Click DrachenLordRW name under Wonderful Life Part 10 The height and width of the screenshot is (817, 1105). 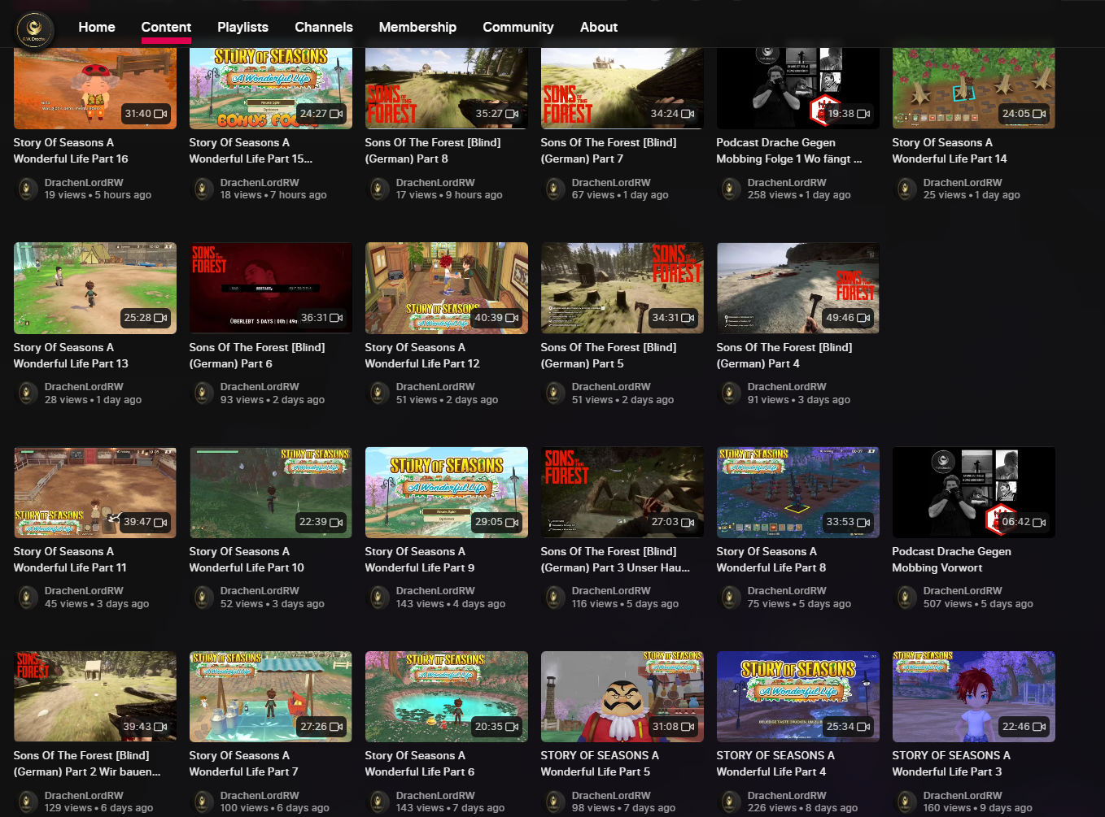point(260,591)
